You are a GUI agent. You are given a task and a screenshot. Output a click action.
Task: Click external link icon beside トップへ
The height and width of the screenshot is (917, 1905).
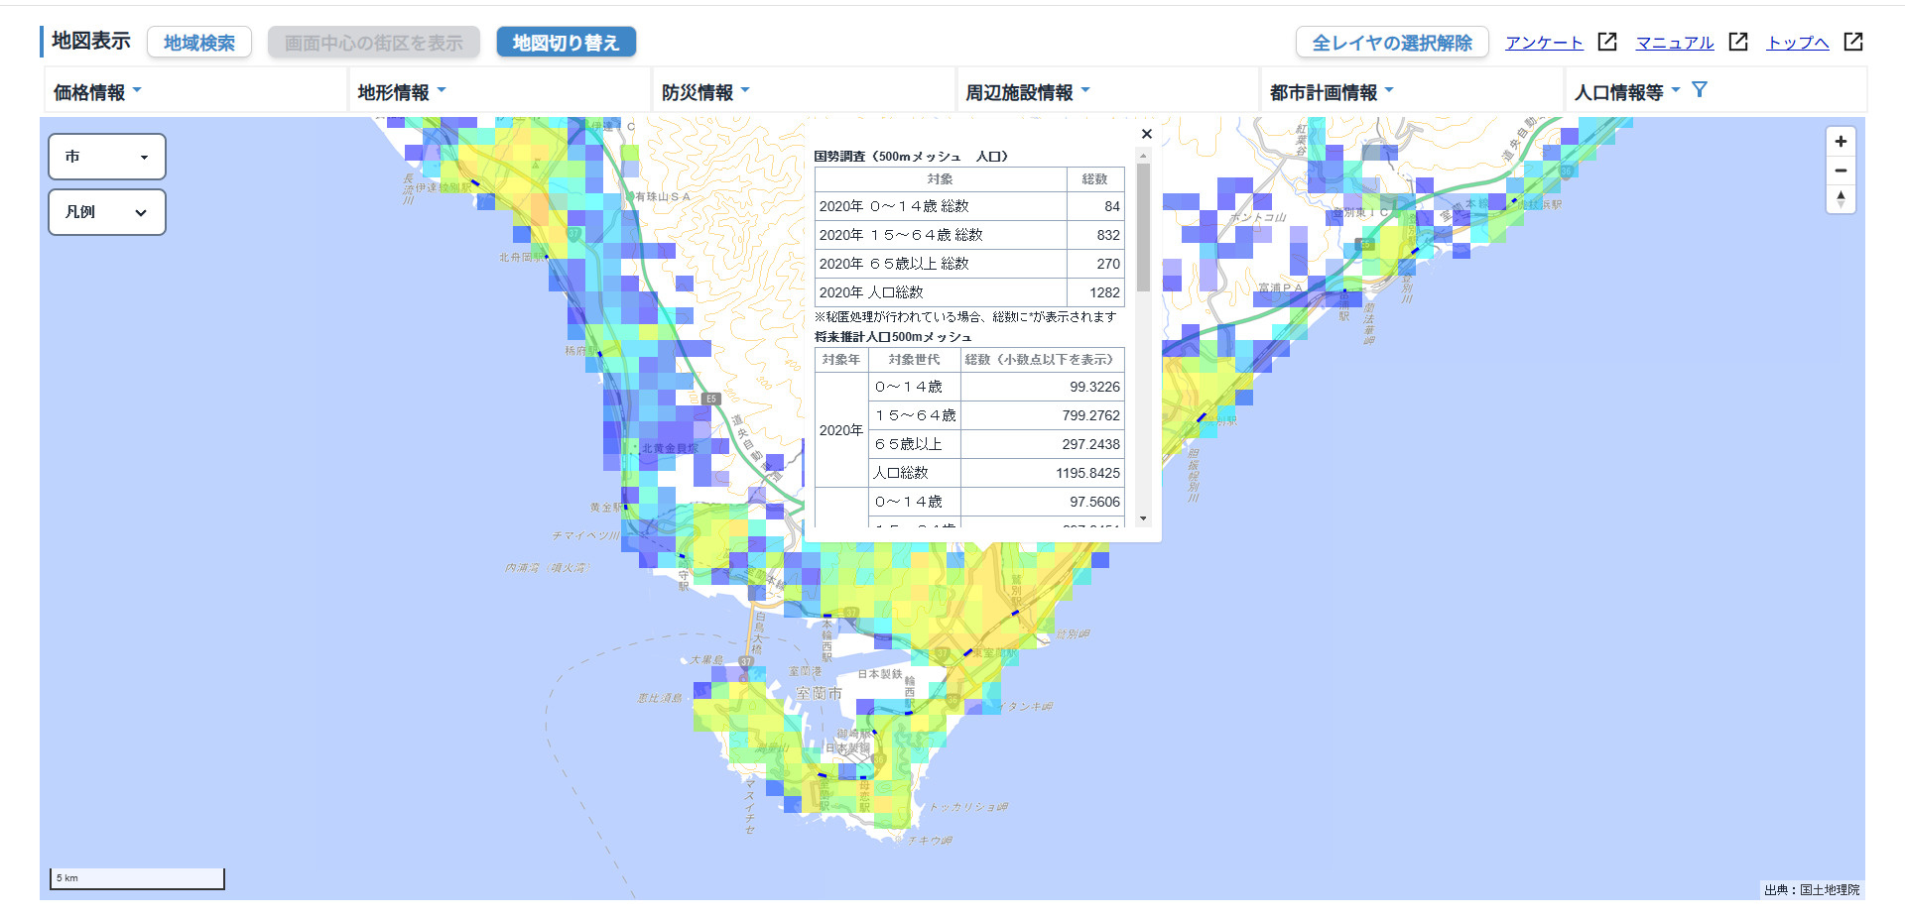coord(1852,42)
